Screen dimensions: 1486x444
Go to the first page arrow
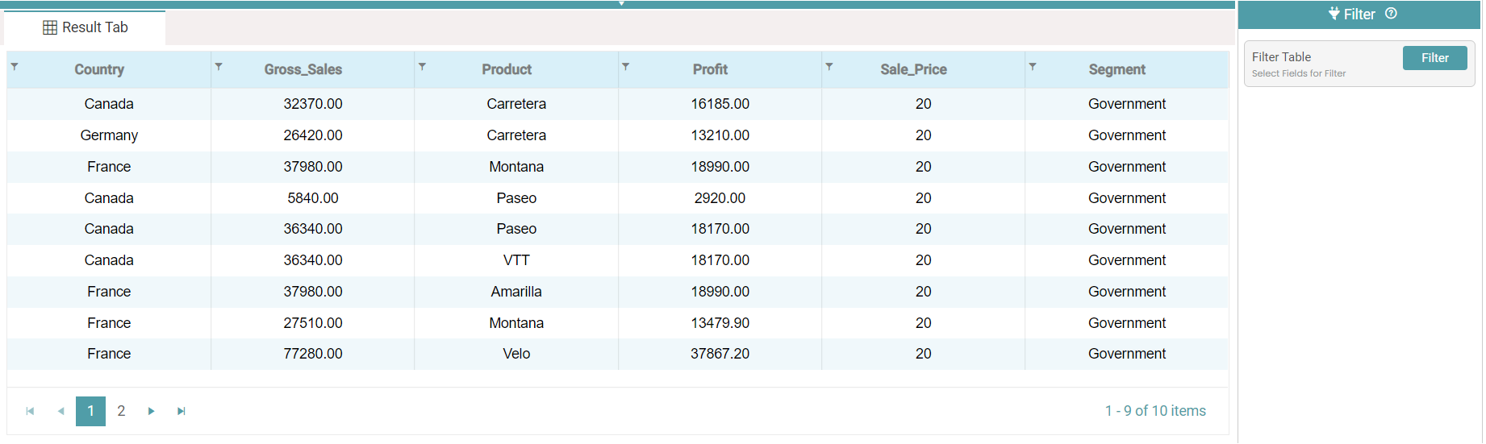(x=30, y=411)
